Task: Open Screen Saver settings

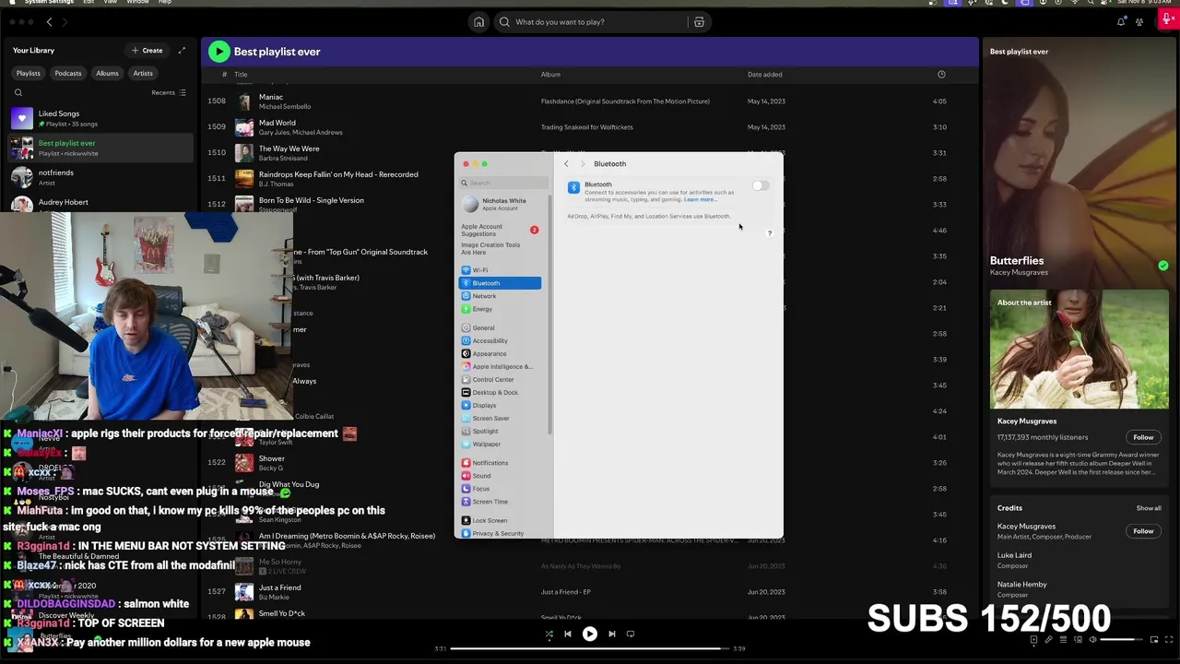Action: tap(500, 418)
